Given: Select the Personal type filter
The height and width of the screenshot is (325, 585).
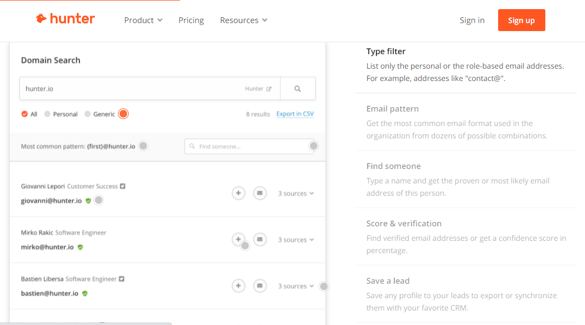Looking at the screenshot, I should pyautogui.click(x=61, y=114).
